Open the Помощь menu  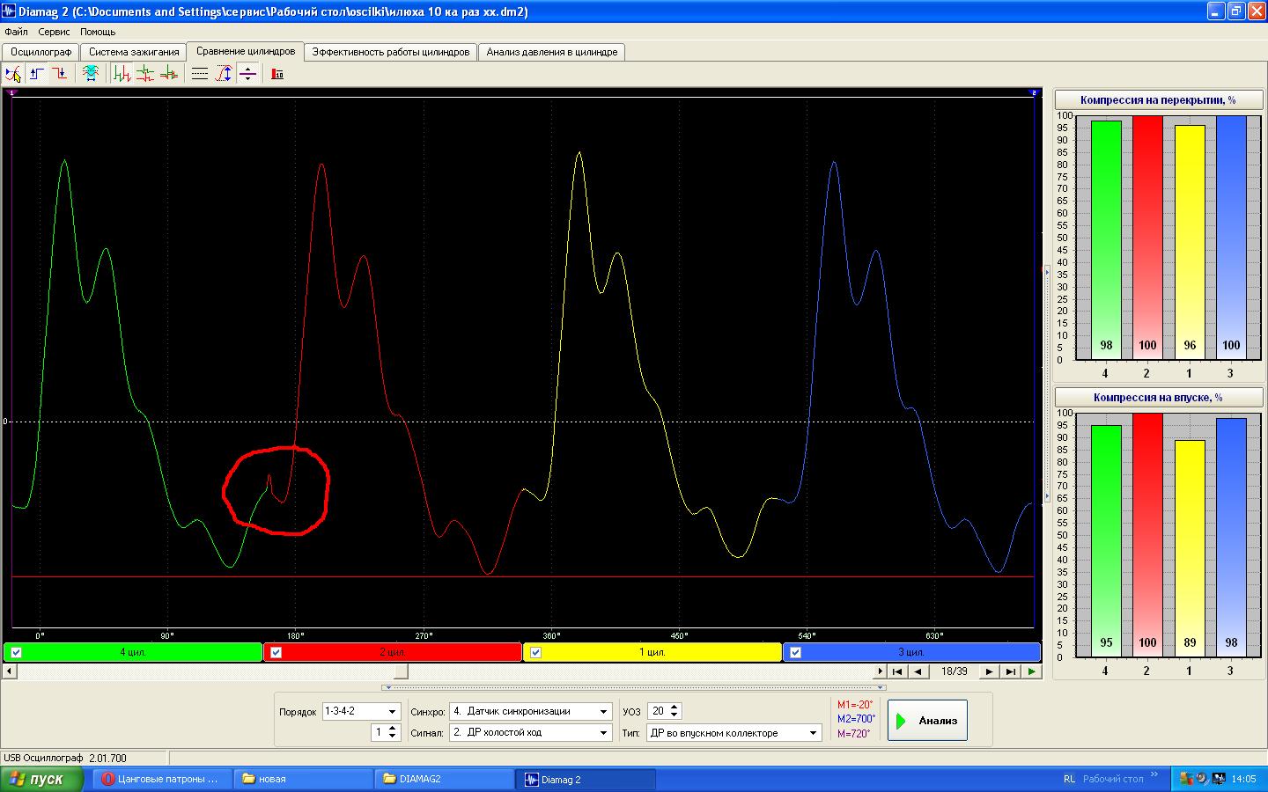click(98, 32)
